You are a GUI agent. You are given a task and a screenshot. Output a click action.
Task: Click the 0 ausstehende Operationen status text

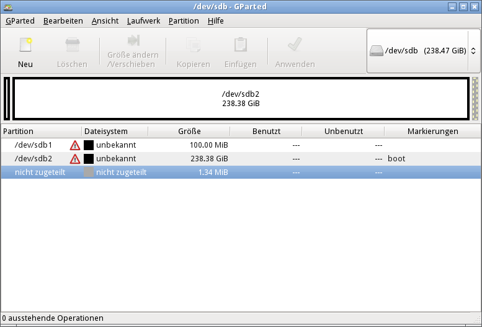[x=53, y=318]
